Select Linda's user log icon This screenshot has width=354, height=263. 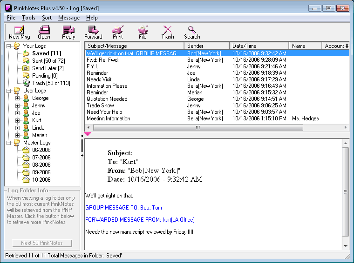[x=26, y=128]
